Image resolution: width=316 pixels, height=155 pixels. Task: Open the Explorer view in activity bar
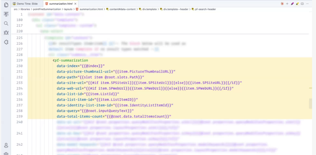click(6, 4)
